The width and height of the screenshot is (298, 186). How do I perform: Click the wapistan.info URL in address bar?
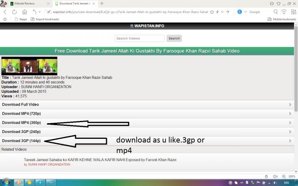pos(130,12)
